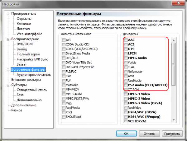The image size is (187, 141).
Task: Click the decoders list scroll-up arrow
Action: click(174, 40)
